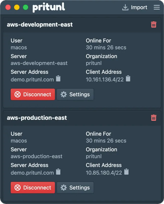Click the X icon inside the top Disconnect button
Viewport: 164px width, 204px height.
[17, 94]
